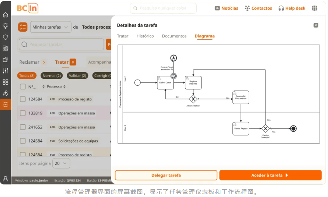The image size is (328, 197).
Task: Expand the Minhas tarefas dropdown
Action: [51, 27]
